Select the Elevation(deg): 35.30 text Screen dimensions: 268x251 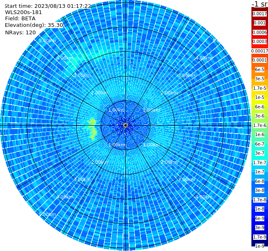pyautogui.click(x=34, y=25)
